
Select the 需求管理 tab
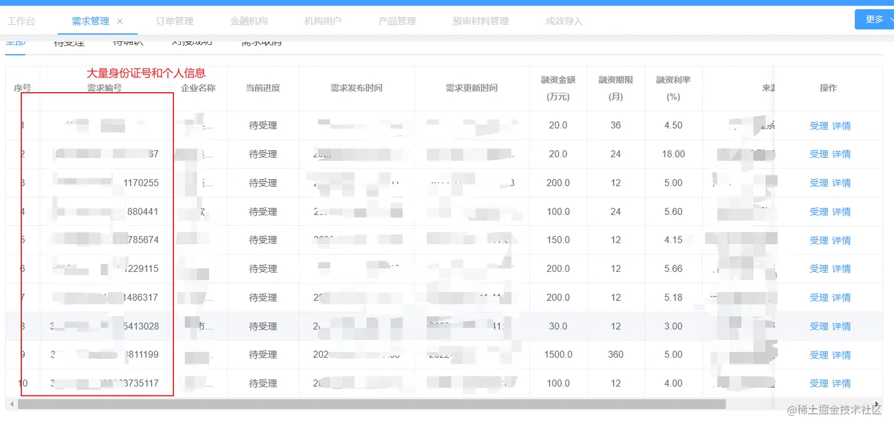[90, 21]
